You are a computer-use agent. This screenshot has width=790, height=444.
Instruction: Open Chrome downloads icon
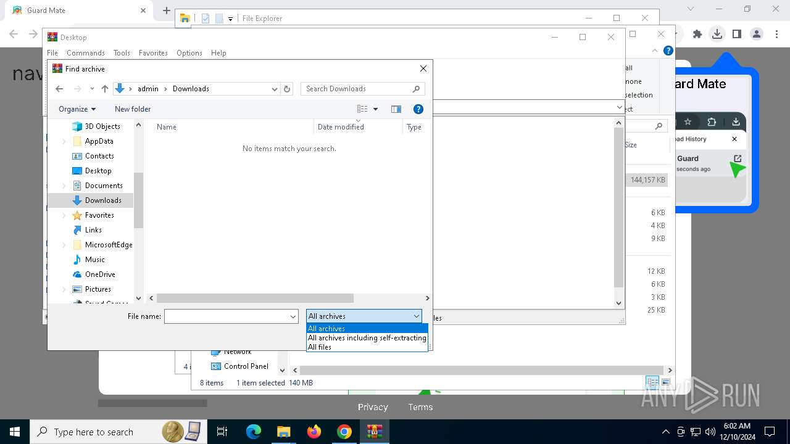coord(717,35)
